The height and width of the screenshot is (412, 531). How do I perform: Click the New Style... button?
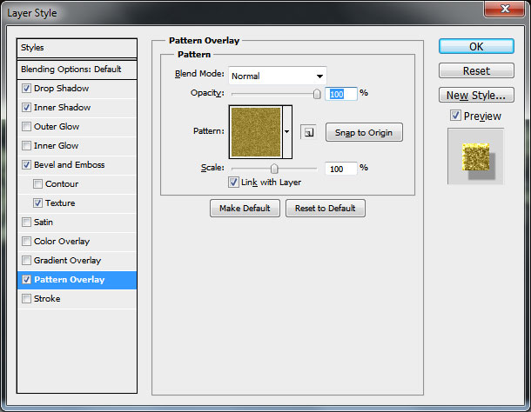click(x=476, y=95)
